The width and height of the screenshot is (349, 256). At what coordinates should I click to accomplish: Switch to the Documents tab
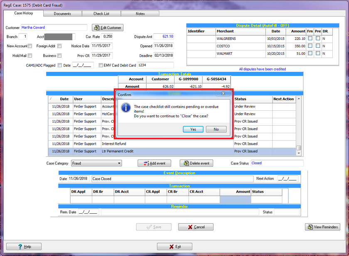62,14
